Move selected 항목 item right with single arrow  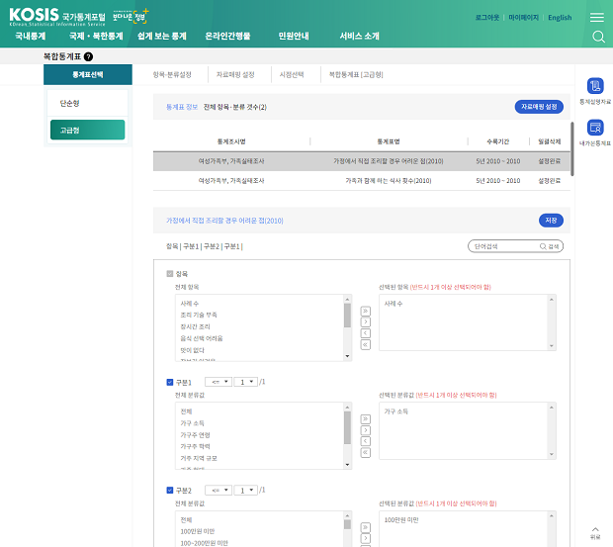point(365,322)
